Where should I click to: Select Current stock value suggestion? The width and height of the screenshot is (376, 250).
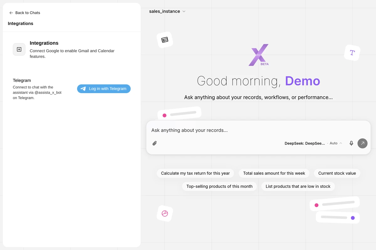click(337, 173)
